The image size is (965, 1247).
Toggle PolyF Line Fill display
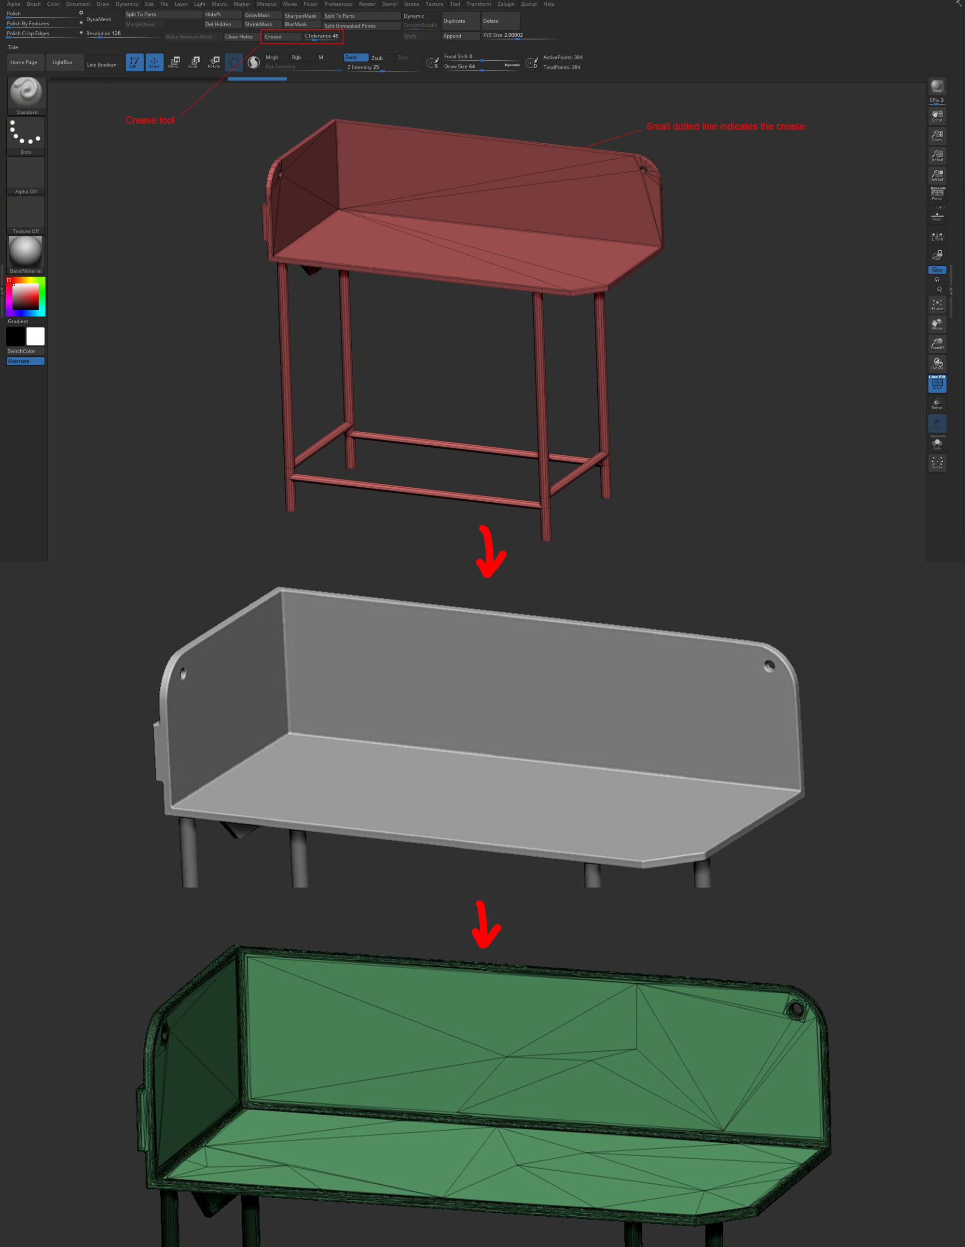pyautogui.click(x=937, y=384)
